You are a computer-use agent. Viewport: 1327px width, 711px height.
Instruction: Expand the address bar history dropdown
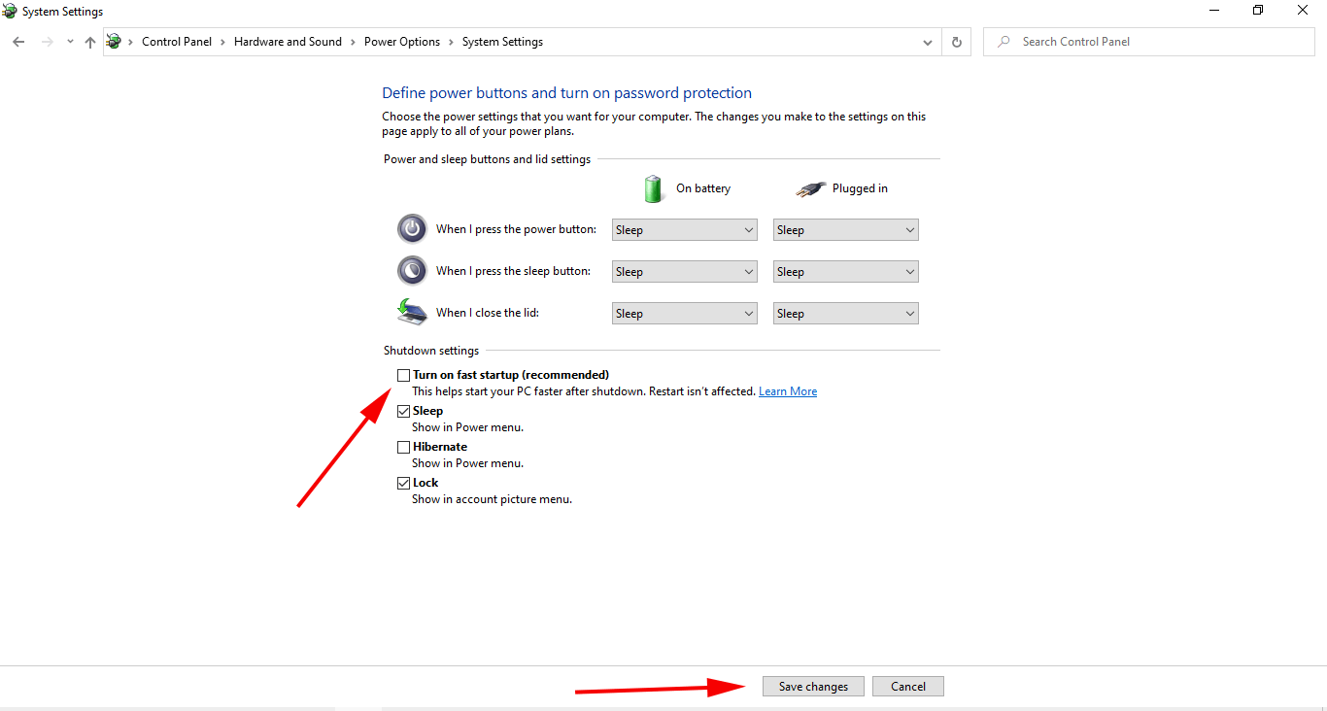[928, 42]
